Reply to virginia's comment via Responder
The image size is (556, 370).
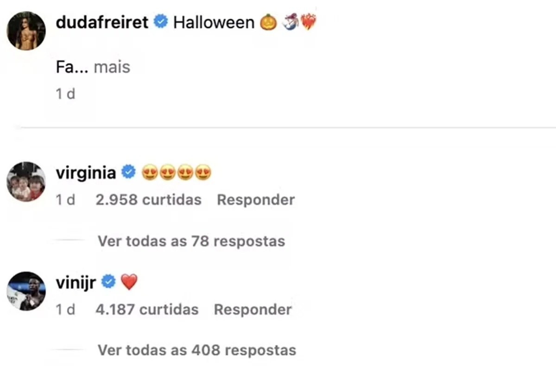256,200
